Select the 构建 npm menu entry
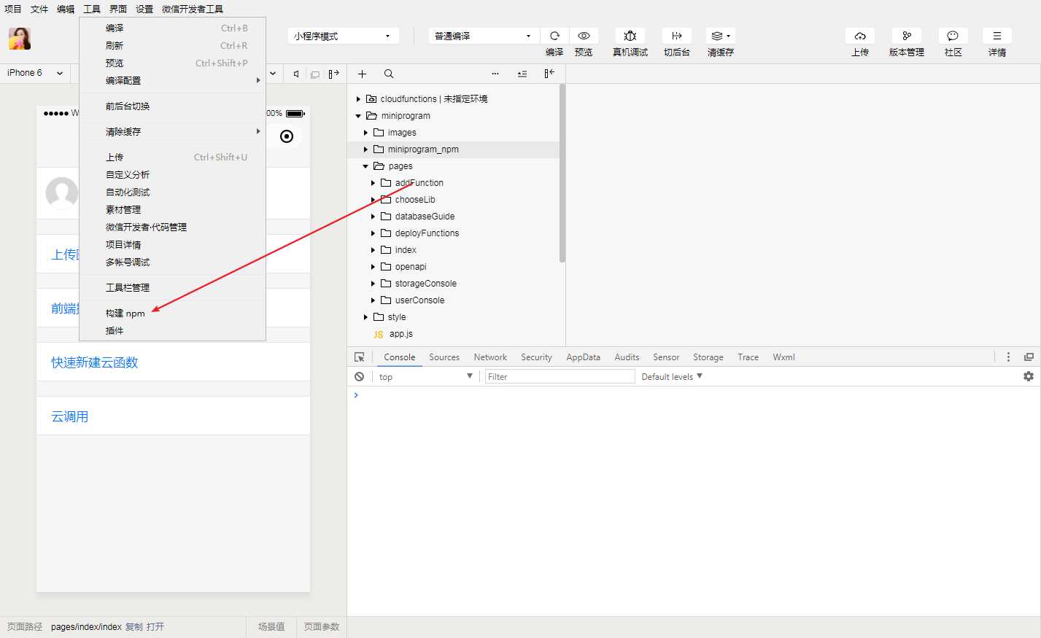Viewport: 1041px width, 638px height. coord(172,314)
